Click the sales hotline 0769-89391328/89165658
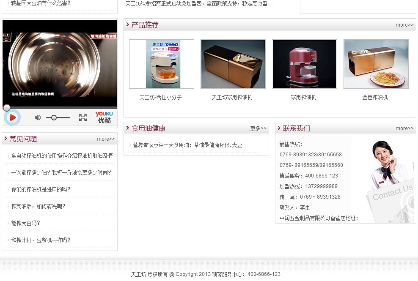Viewport: 418px width, 281px height. pyautogui.click(x=311, y=155)
